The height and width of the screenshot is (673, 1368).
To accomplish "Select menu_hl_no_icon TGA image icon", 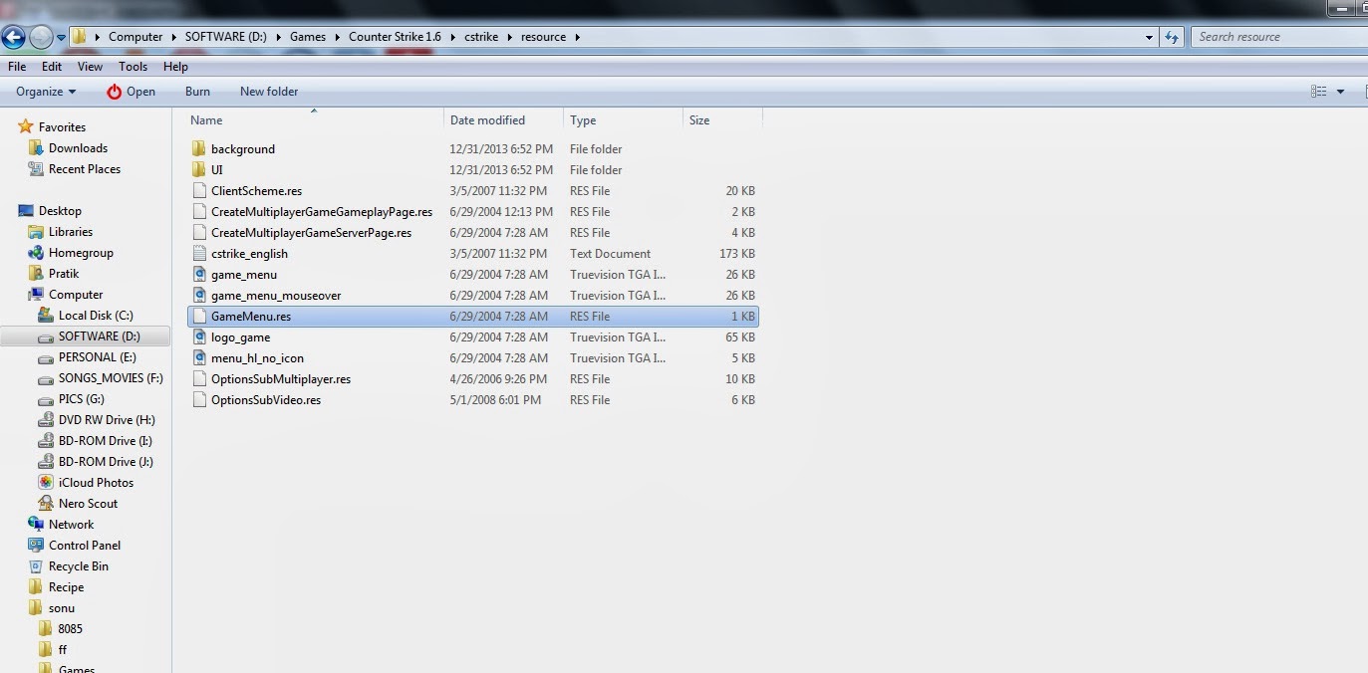I will click(198, 358).
